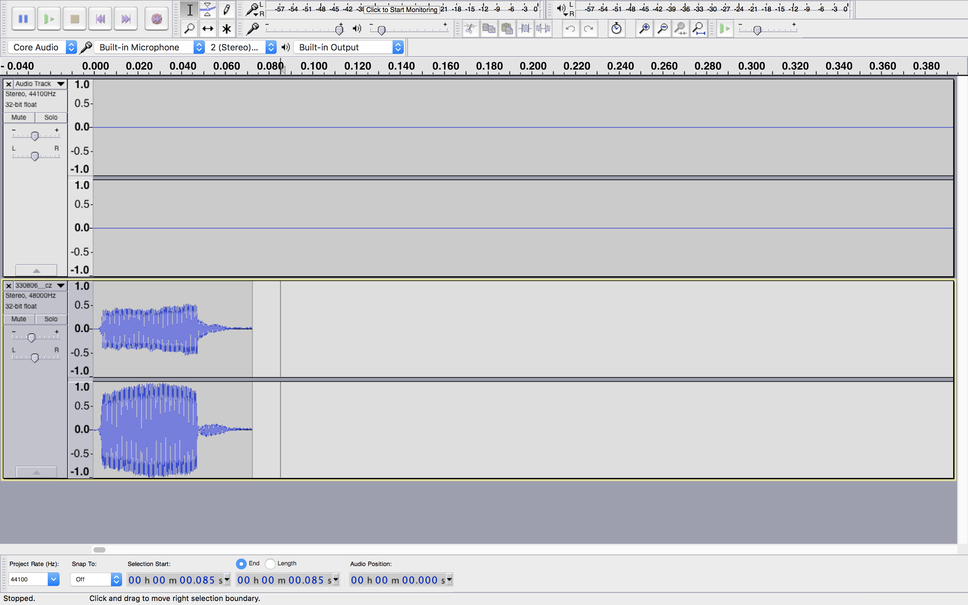Solo the Audio Track

click(x=51, y=117)
